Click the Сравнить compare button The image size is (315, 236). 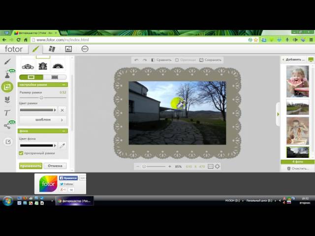point(161,60)
